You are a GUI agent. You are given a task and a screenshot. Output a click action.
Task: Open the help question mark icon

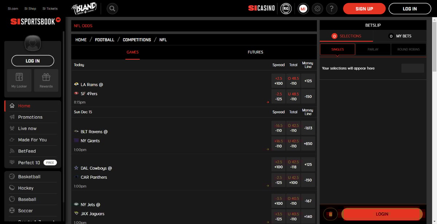pos(331,8)
